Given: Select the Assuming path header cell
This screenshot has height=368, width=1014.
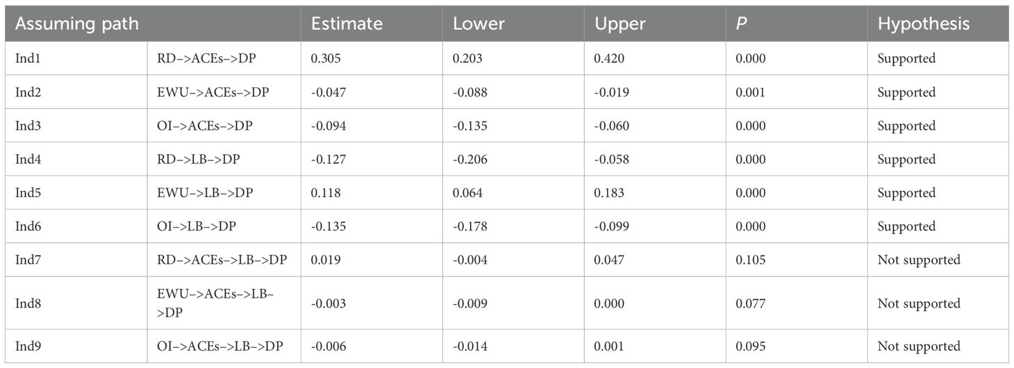Looking at the screenshot, I should 76,24.
